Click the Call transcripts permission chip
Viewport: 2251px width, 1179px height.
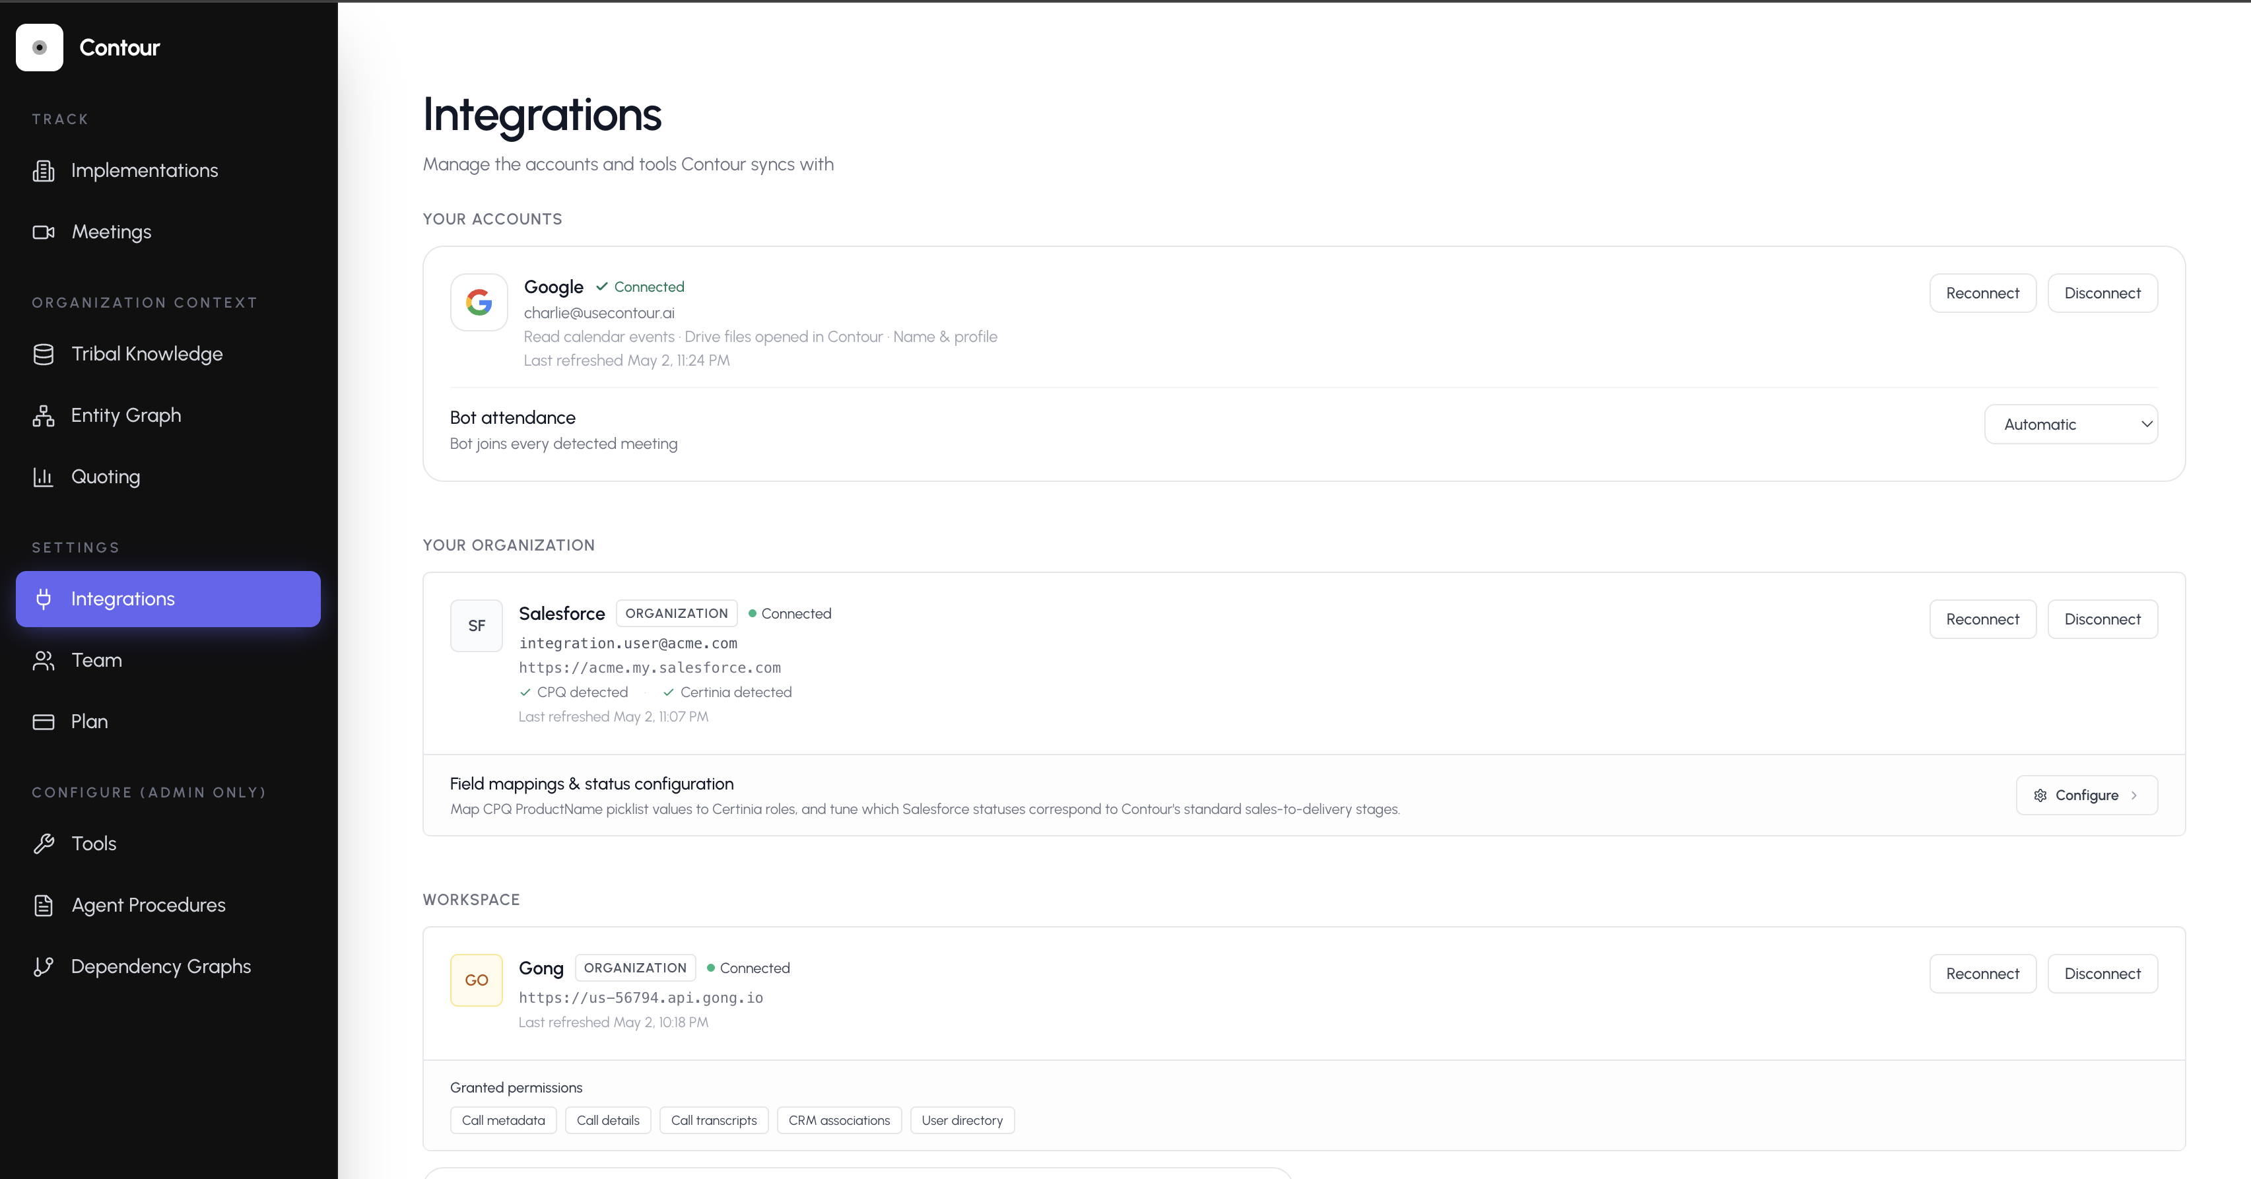(714, 1120)
